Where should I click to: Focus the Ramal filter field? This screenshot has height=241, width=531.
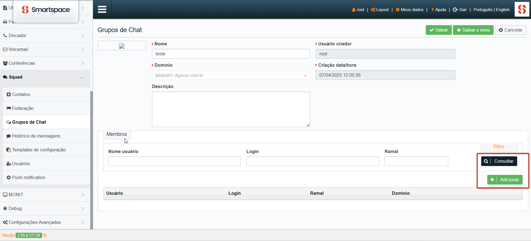416,161
